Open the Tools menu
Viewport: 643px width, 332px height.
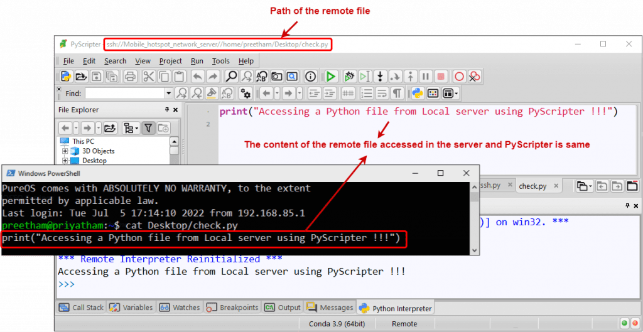tap(220, 61)
